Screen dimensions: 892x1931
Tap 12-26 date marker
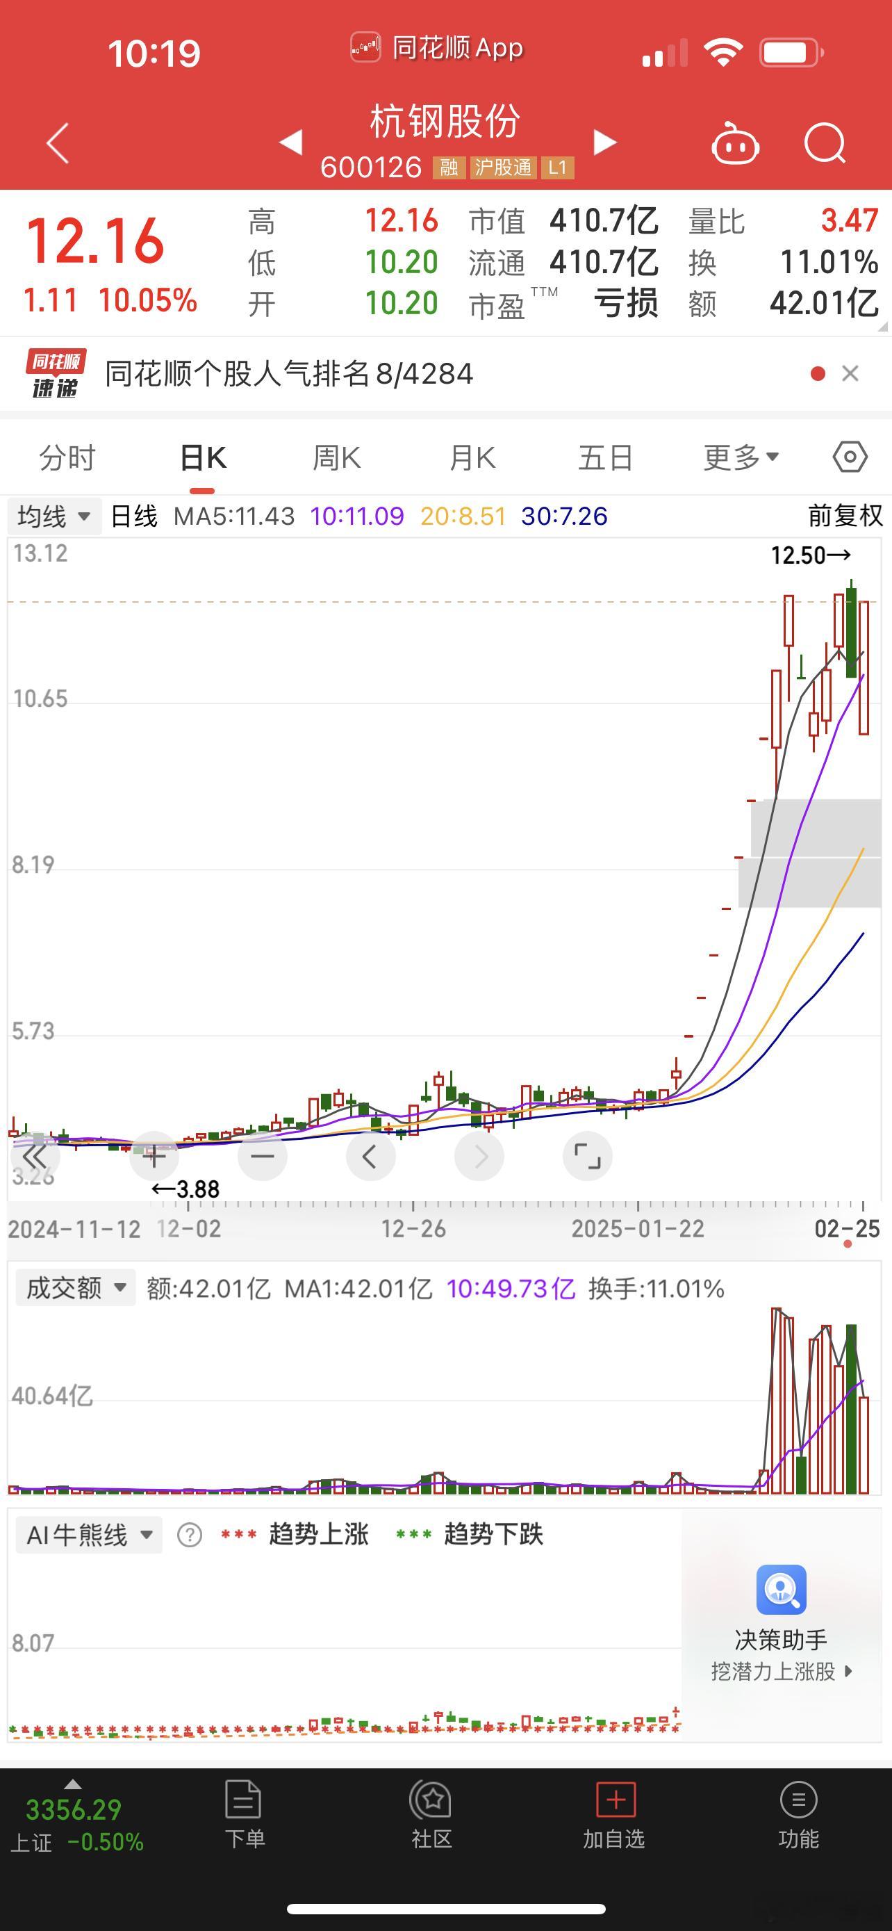coord(413,1229)
